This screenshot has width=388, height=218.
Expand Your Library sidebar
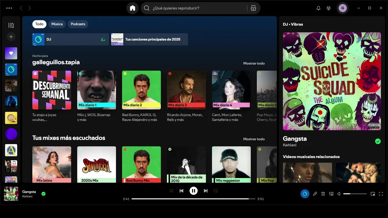click(x=11, y=25)
